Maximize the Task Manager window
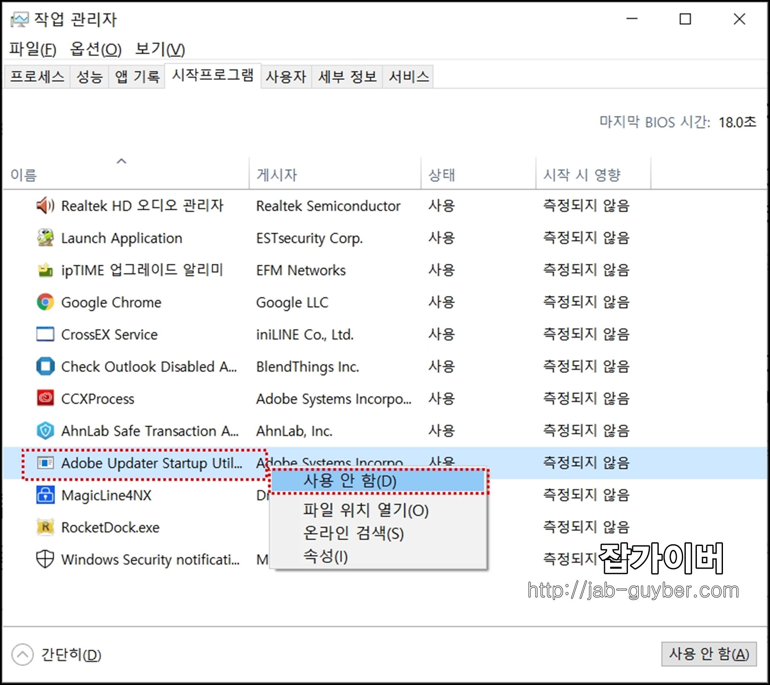Viewport: 770px width, 685px height. pyautogui.click(x=685, y=19)
